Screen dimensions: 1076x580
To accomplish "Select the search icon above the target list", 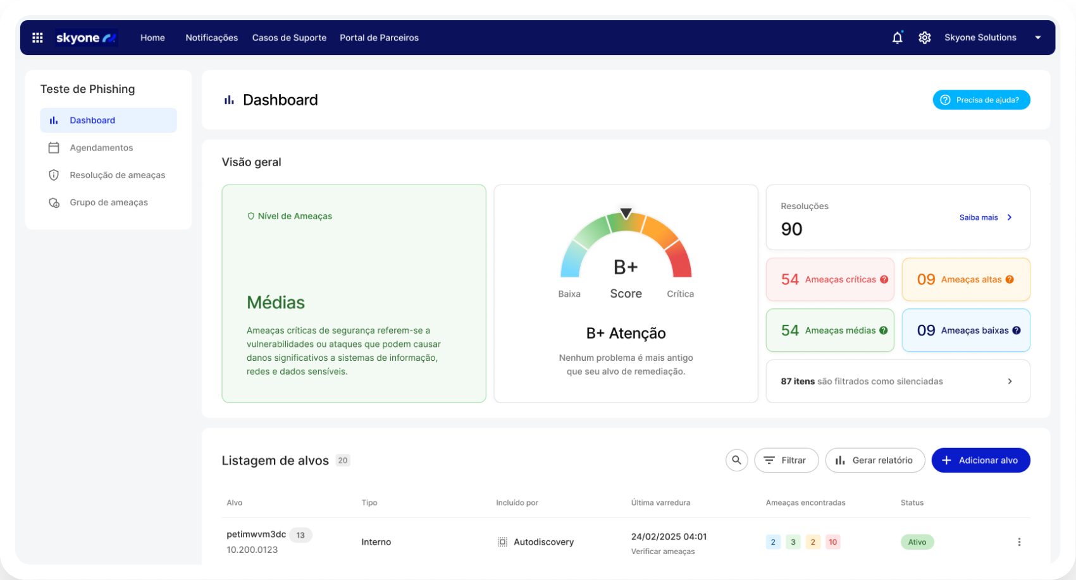I will 736,460.
